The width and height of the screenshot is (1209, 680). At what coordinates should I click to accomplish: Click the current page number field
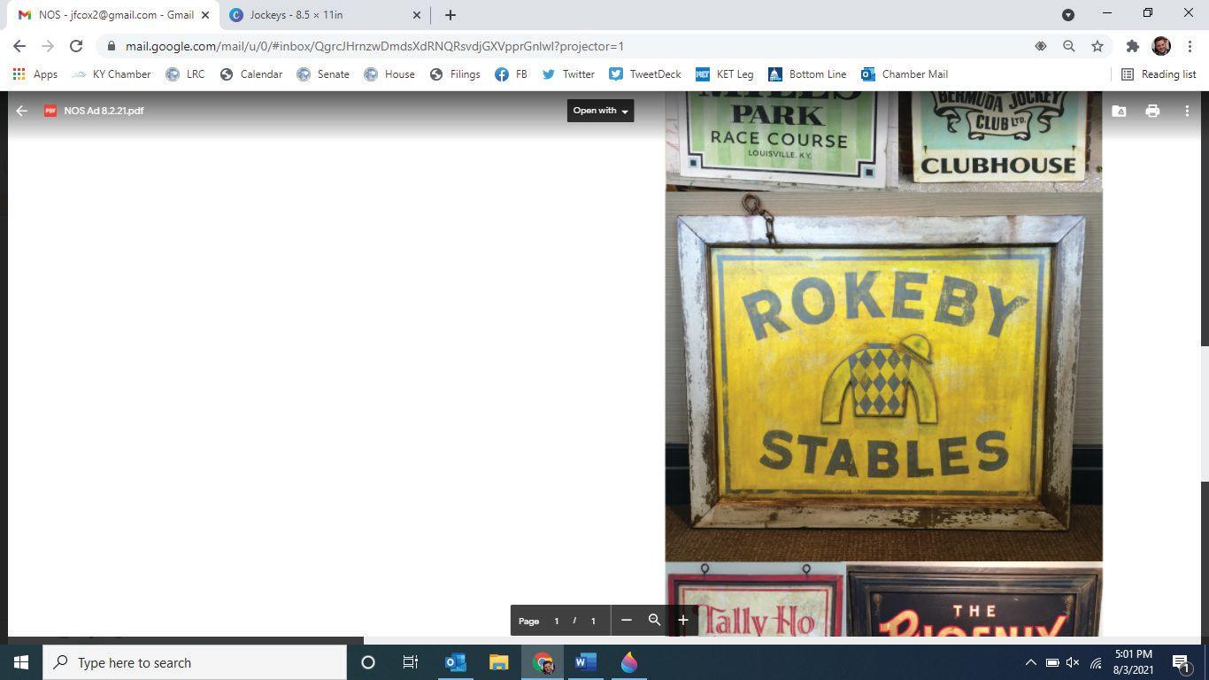click(557, 621)
